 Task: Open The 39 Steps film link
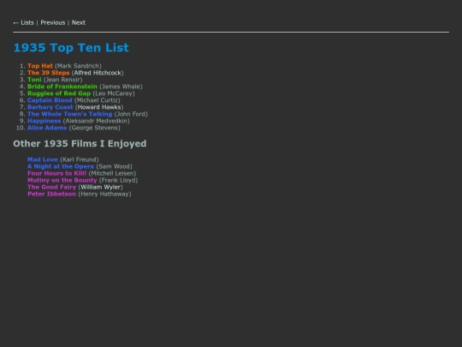click(x=48, y=73)
